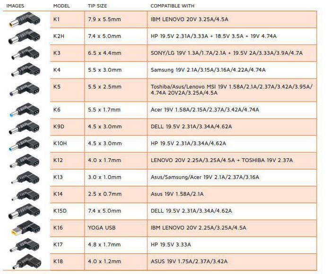
Task: Click the K10H blue-tip connector image
Action: [x=24, y=144]
